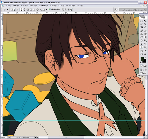Open the フィルタ (Filter) menu
Image resolution: width=148 pixels, height=139 pixels.
tap(53, 5)
